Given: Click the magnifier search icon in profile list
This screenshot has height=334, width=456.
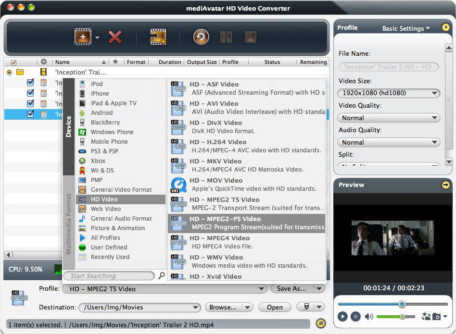Looking at the screenshot, I should pos(162,275).
